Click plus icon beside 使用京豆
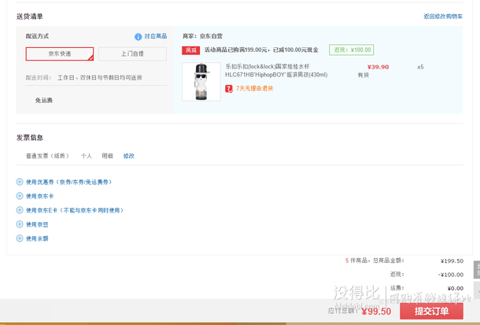This screenshot has width=480, height=325. click(x=20, y=224)
